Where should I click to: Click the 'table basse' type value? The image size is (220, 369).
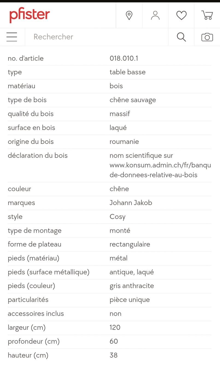[128, 72]
